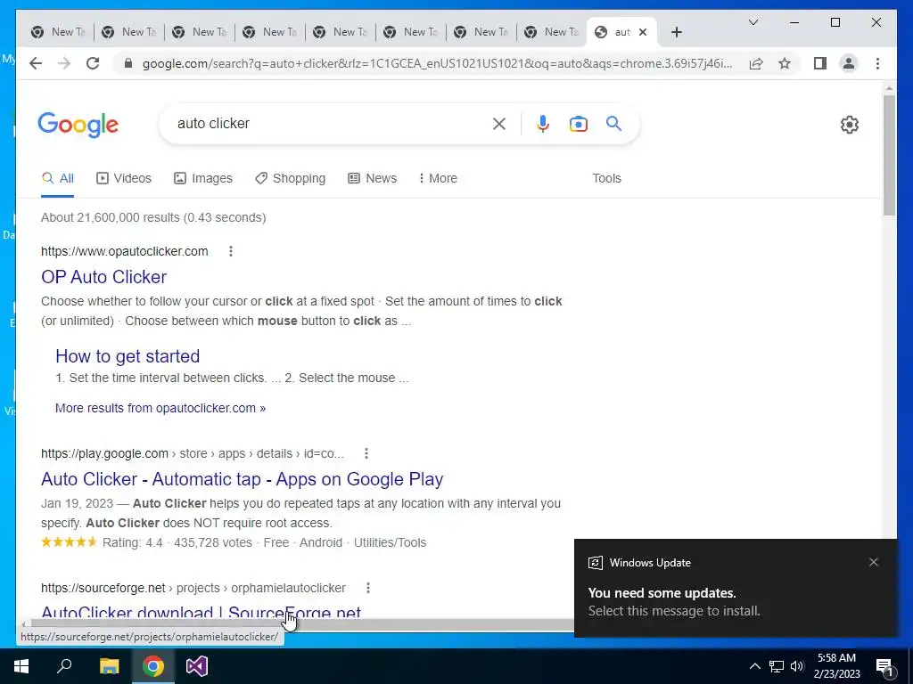Screen dimensions: 913x684
Task: Open taskbar search magnifier
Action: coord(64,666)
